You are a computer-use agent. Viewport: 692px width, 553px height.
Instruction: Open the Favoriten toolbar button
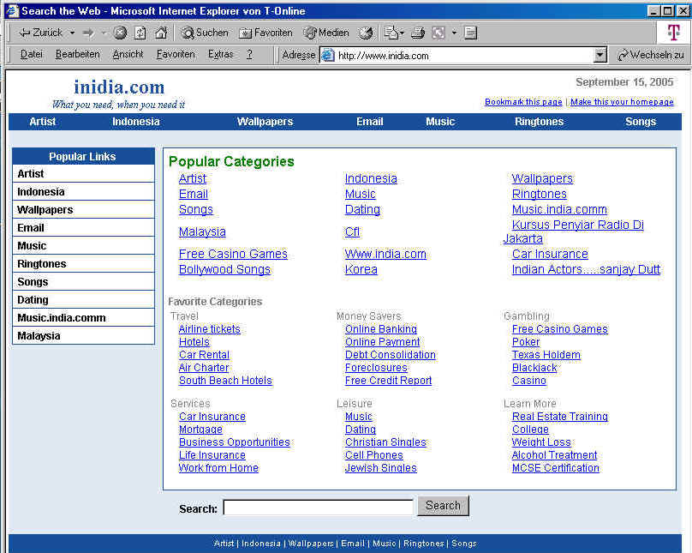pyautogui.click(x=265, y=33)
